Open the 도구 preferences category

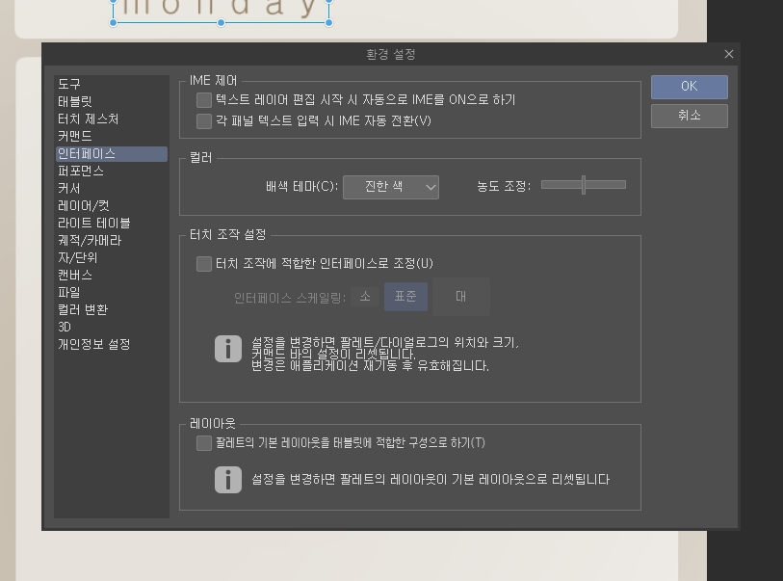tap(111, 84)
